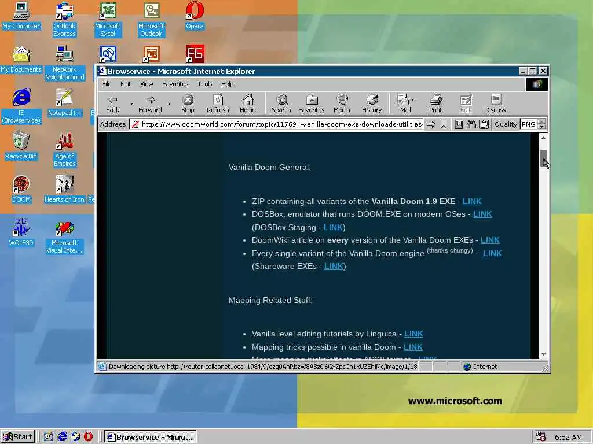
Task: Open the DOSBox emulator LINK
Action: (482, 214)
